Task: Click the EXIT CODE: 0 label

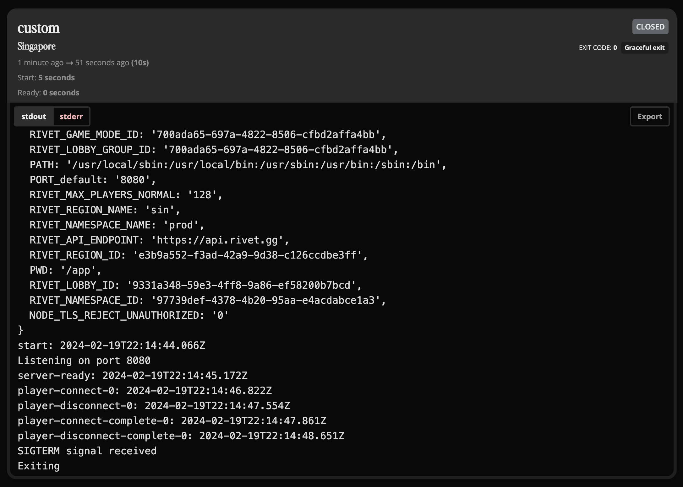Action: point(598,48)
